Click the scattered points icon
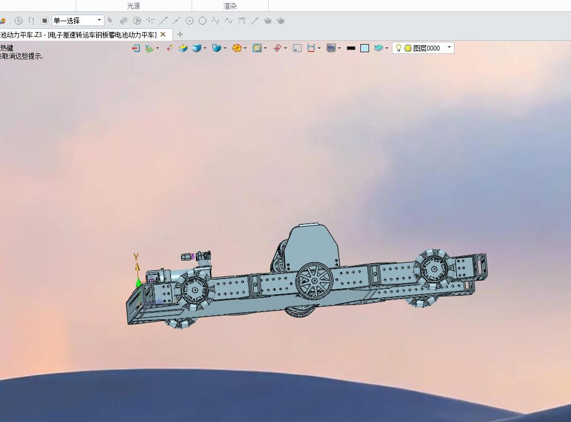 coord(150,21)
